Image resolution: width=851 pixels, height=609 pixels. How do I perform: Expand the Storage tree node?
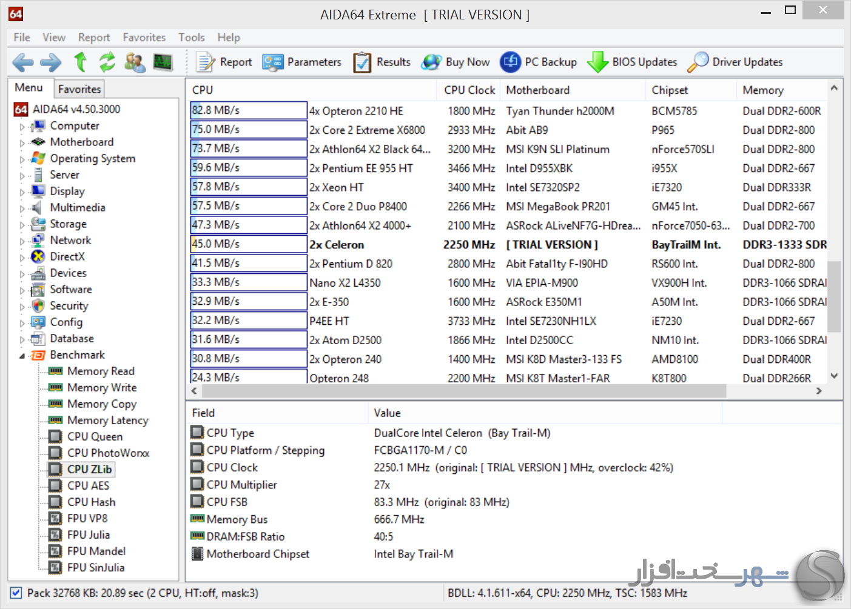22,225
